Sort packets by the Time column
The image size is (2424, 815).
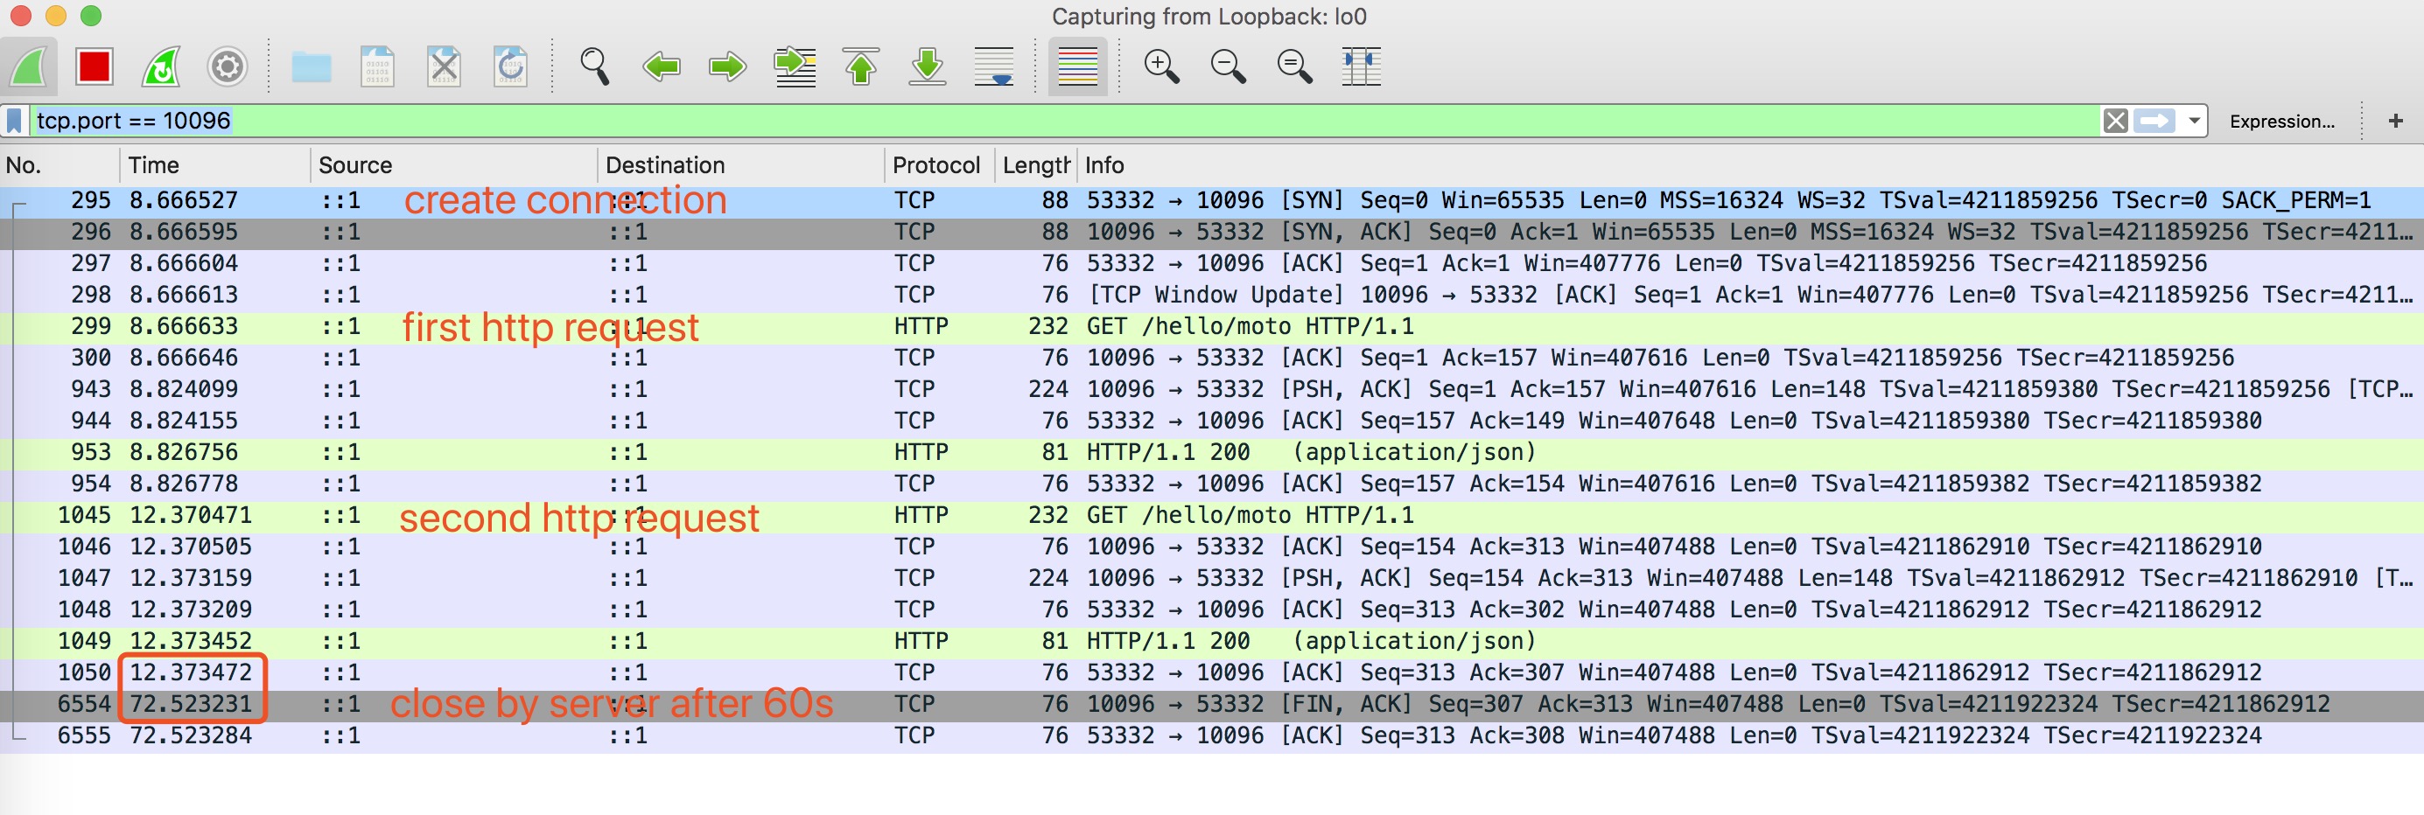click(154, 165)
